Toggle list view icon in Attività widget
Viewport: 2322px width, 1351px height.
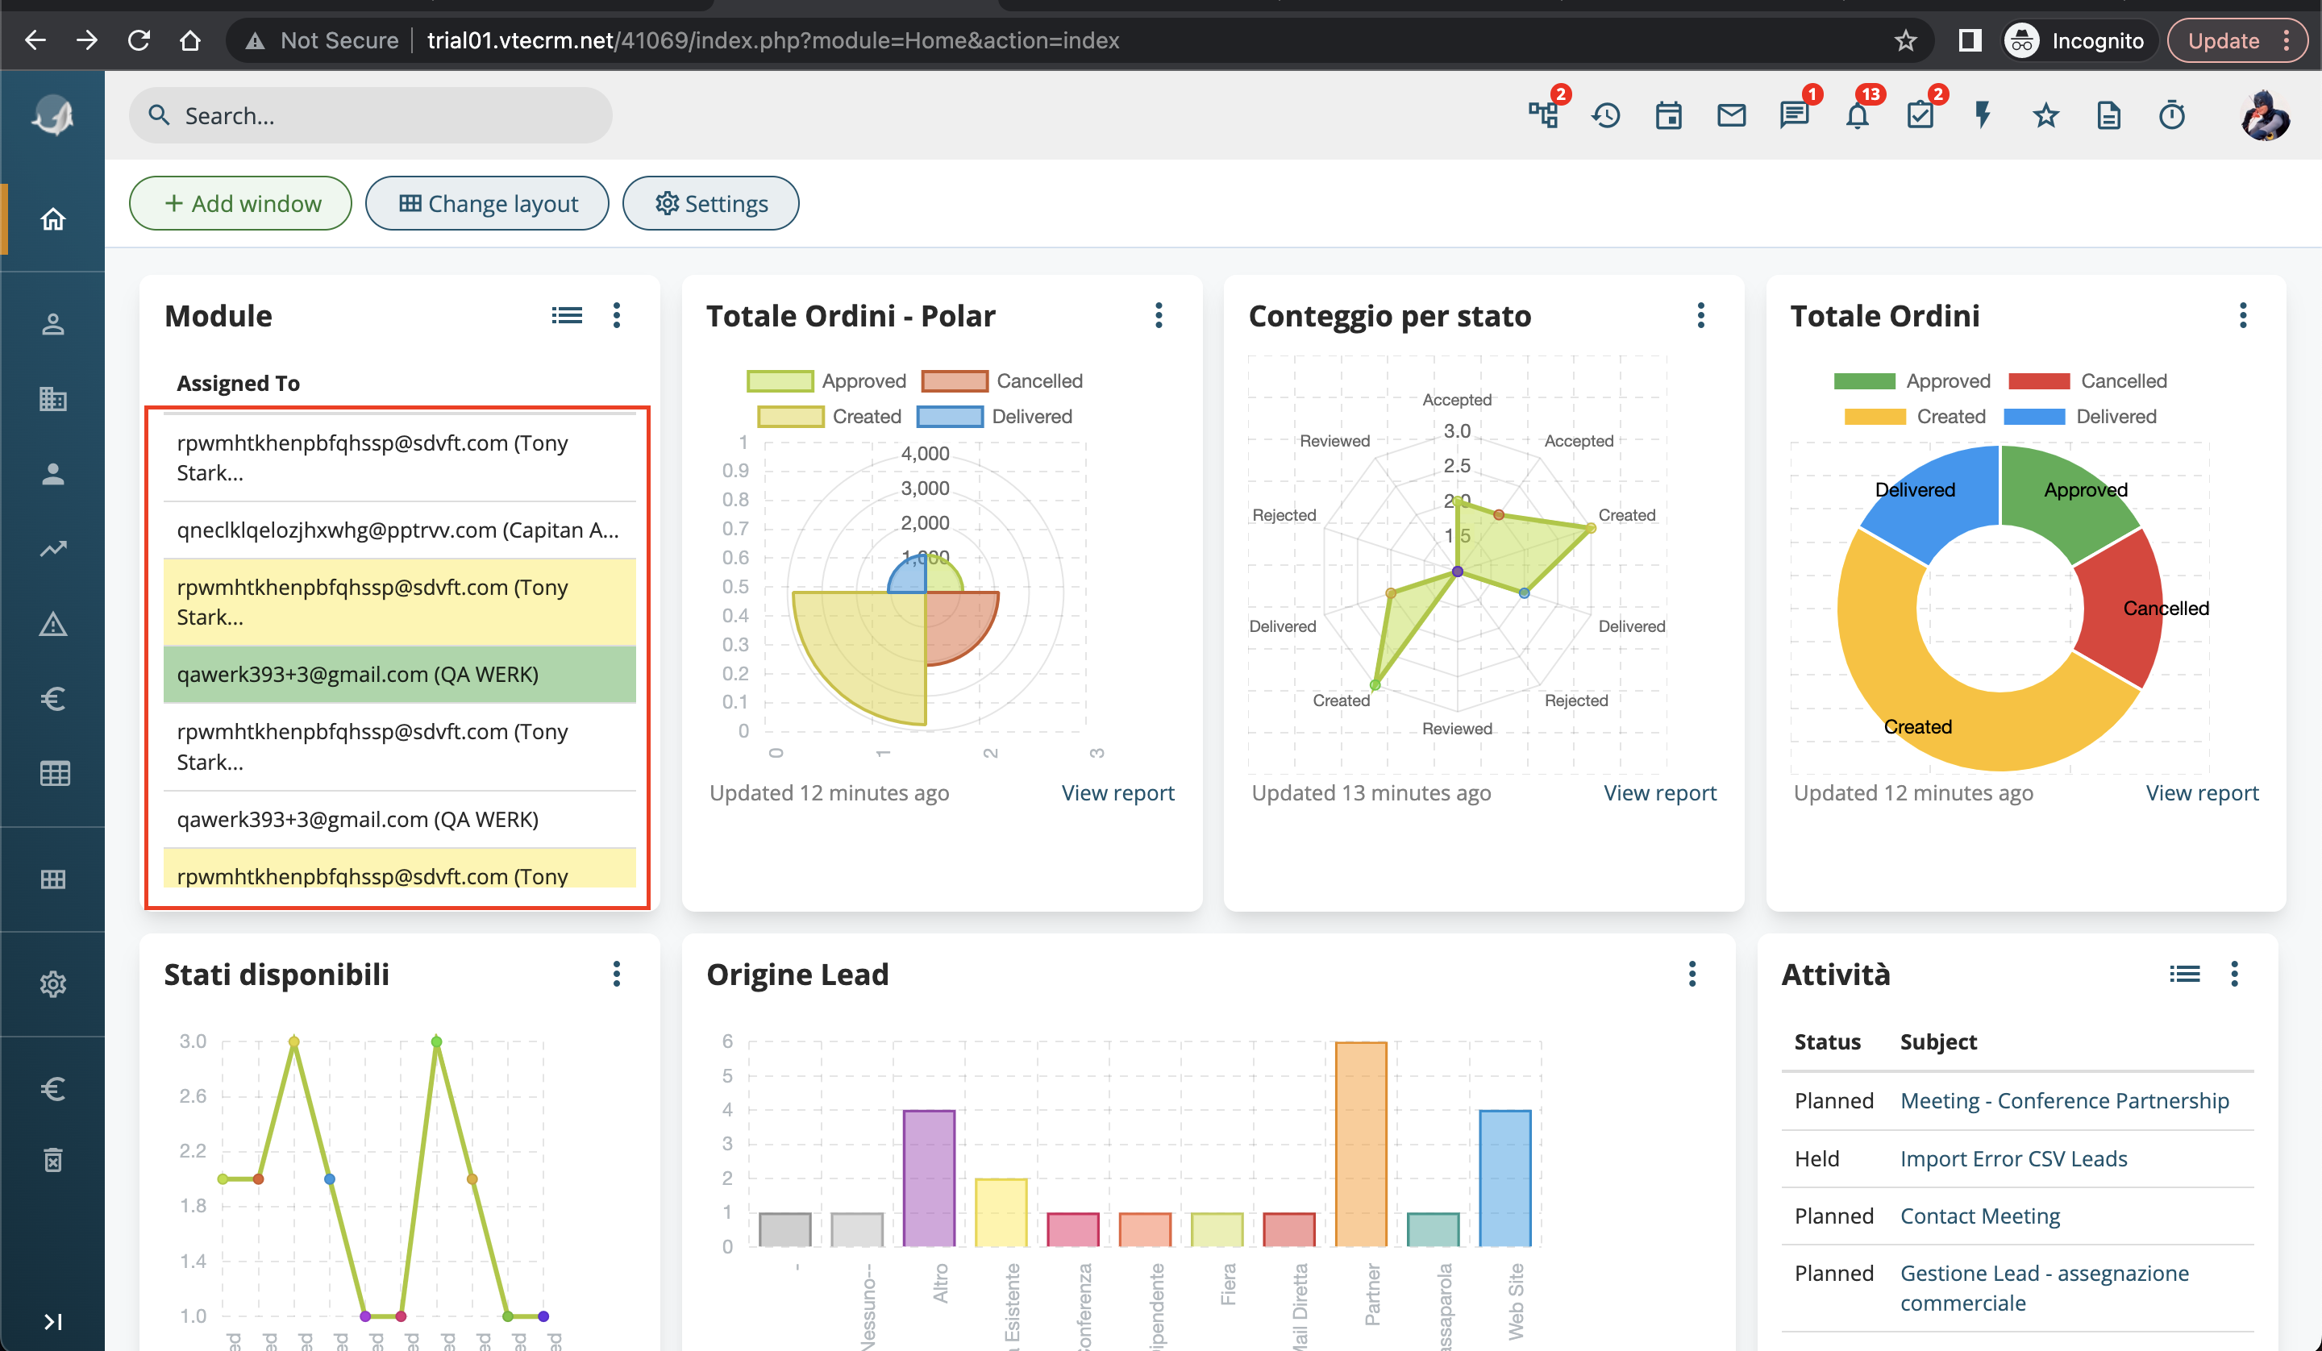click(x=2185, y=973)
